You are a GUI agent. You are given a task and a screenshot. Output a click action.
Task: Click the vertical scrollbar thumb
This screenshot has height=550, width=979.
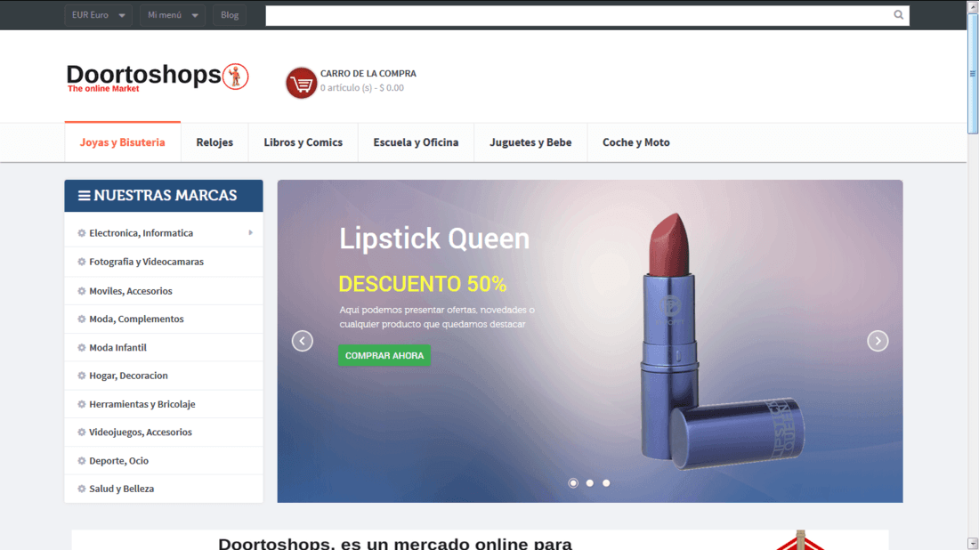(973, 74)
